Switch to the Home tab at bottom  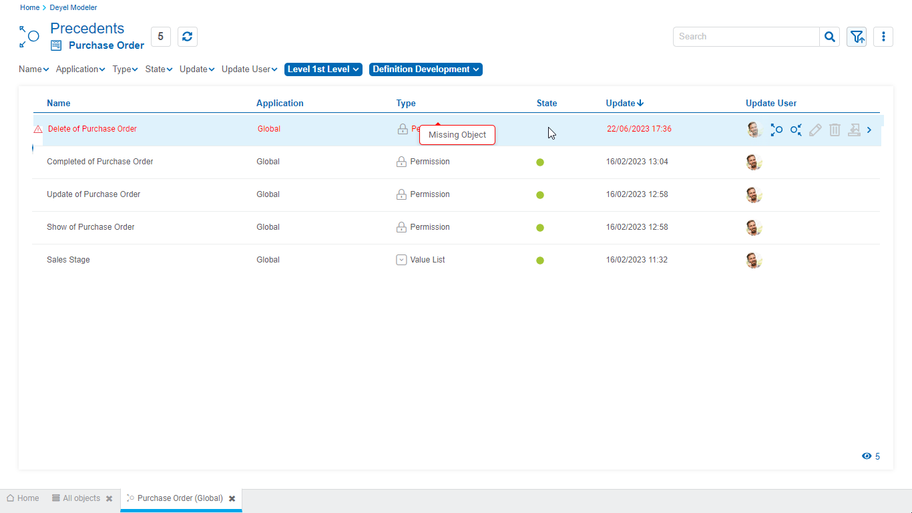tap(23, 498)
